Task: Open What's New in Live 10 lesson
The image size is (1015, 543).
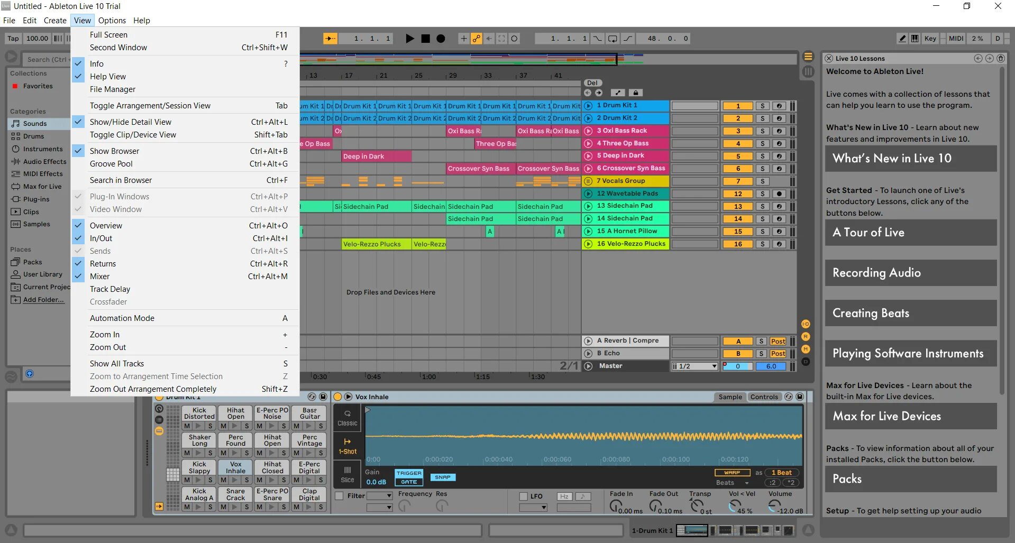Action: click(911, 159)
